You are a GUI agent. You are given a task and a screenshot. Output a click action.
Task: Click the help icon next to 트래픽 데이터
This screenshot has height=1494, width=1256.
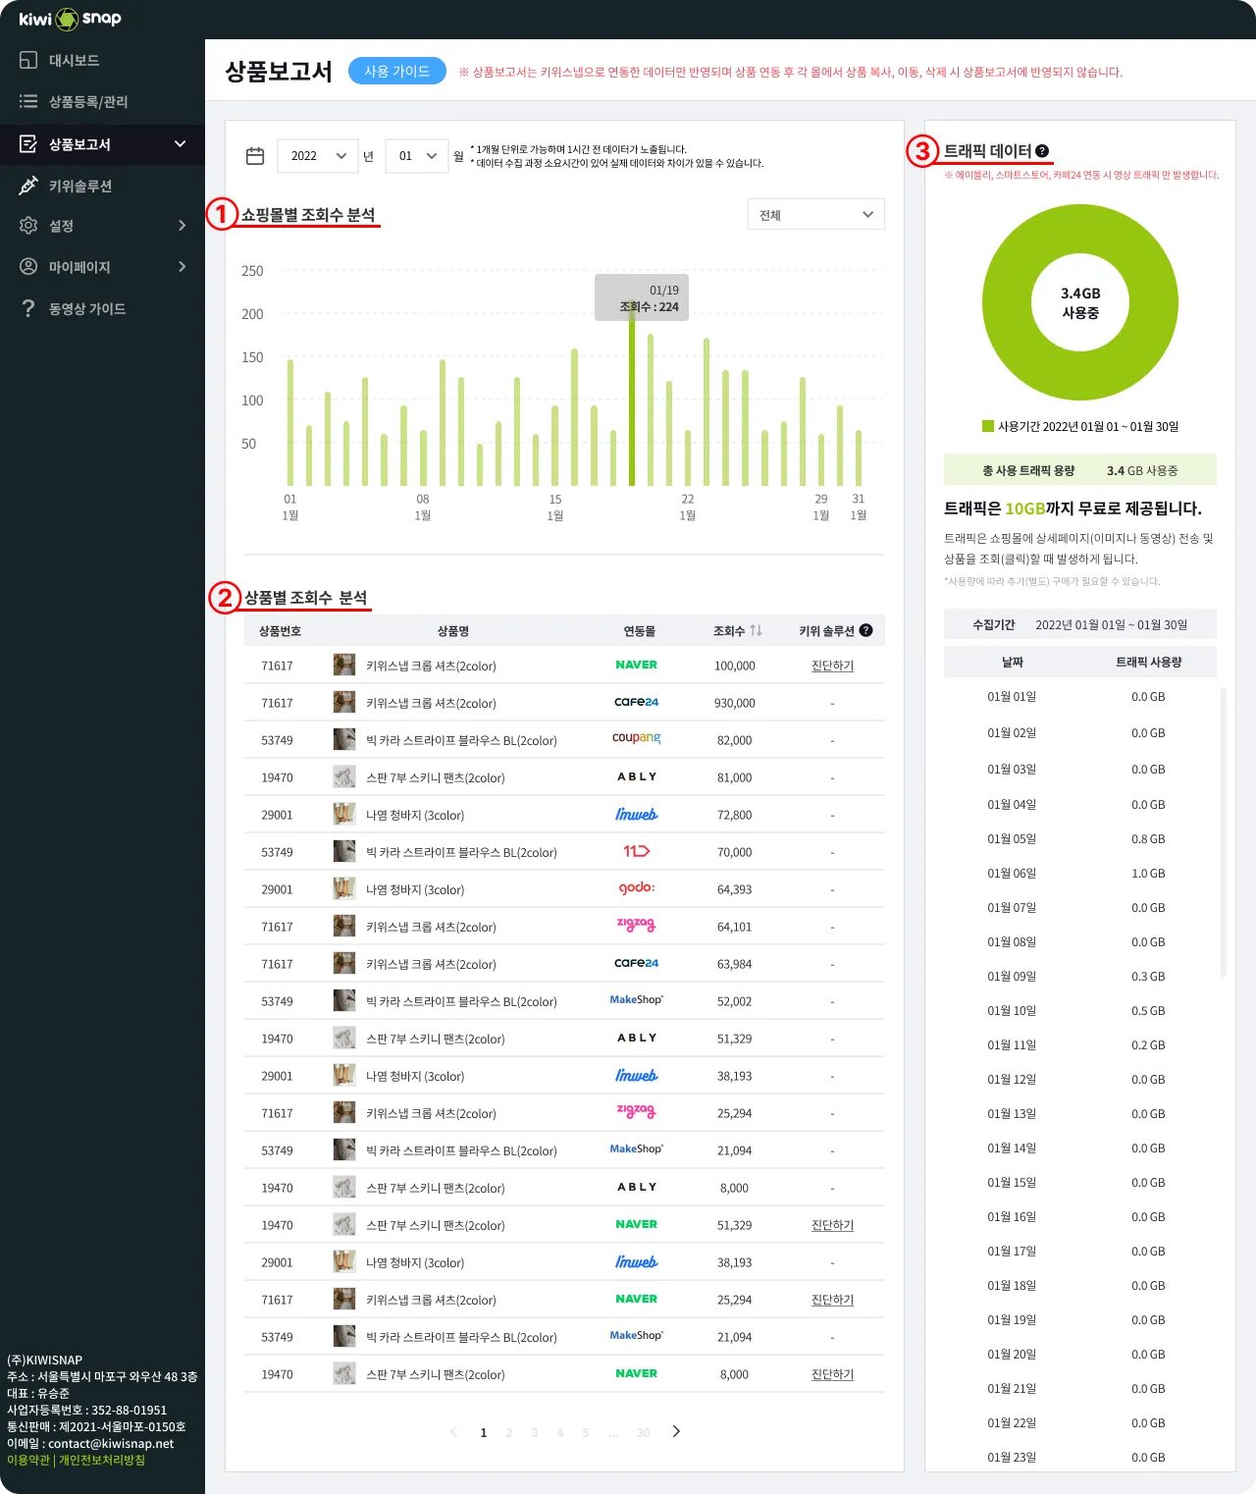tap(1042, 151)
